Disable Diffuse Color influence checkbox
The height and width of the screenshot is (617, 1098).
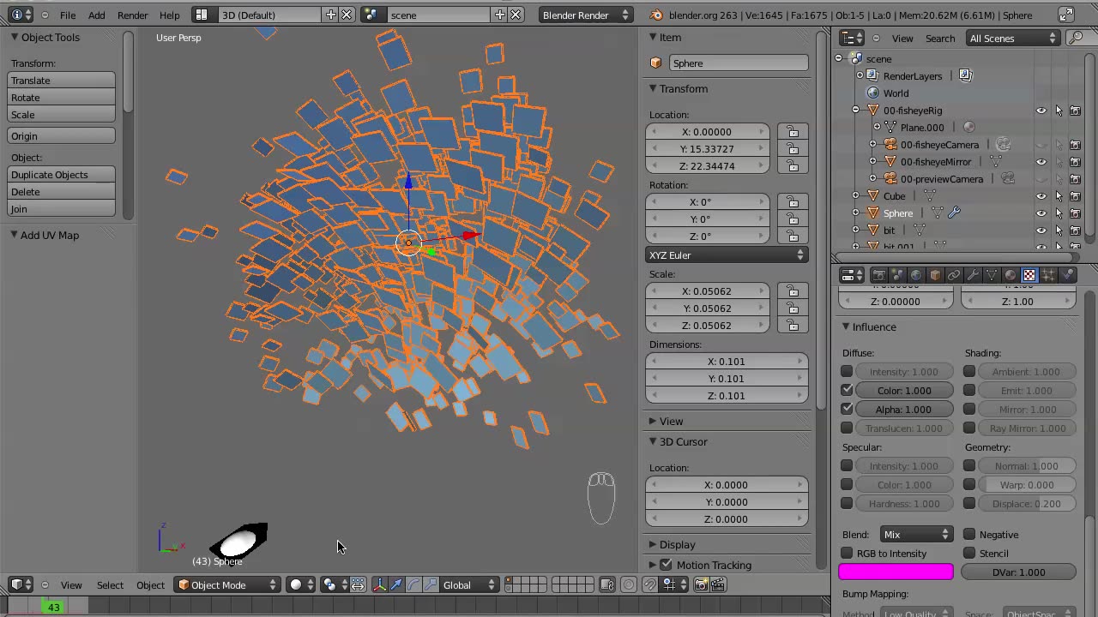(847, 390)
